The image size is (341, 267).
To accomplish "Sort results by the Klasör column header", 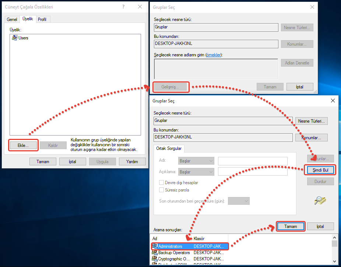I will [x=210, y=238].
